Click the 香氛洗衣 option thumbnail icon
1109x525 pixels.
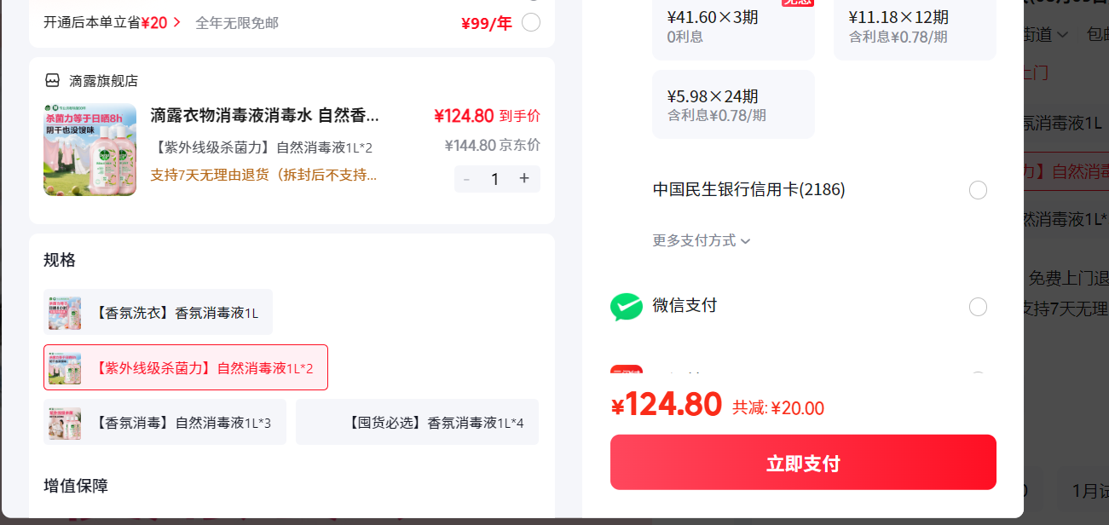[x=65, y=313]
